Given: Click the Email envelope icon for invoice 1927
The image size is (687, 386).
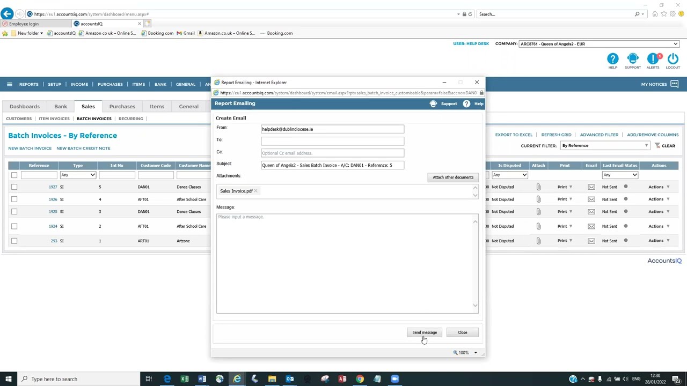Looking at the screenshot, I should [x=591, y=187].
